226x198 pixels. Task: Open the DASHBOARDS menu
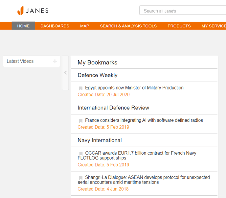click(55, 26)
